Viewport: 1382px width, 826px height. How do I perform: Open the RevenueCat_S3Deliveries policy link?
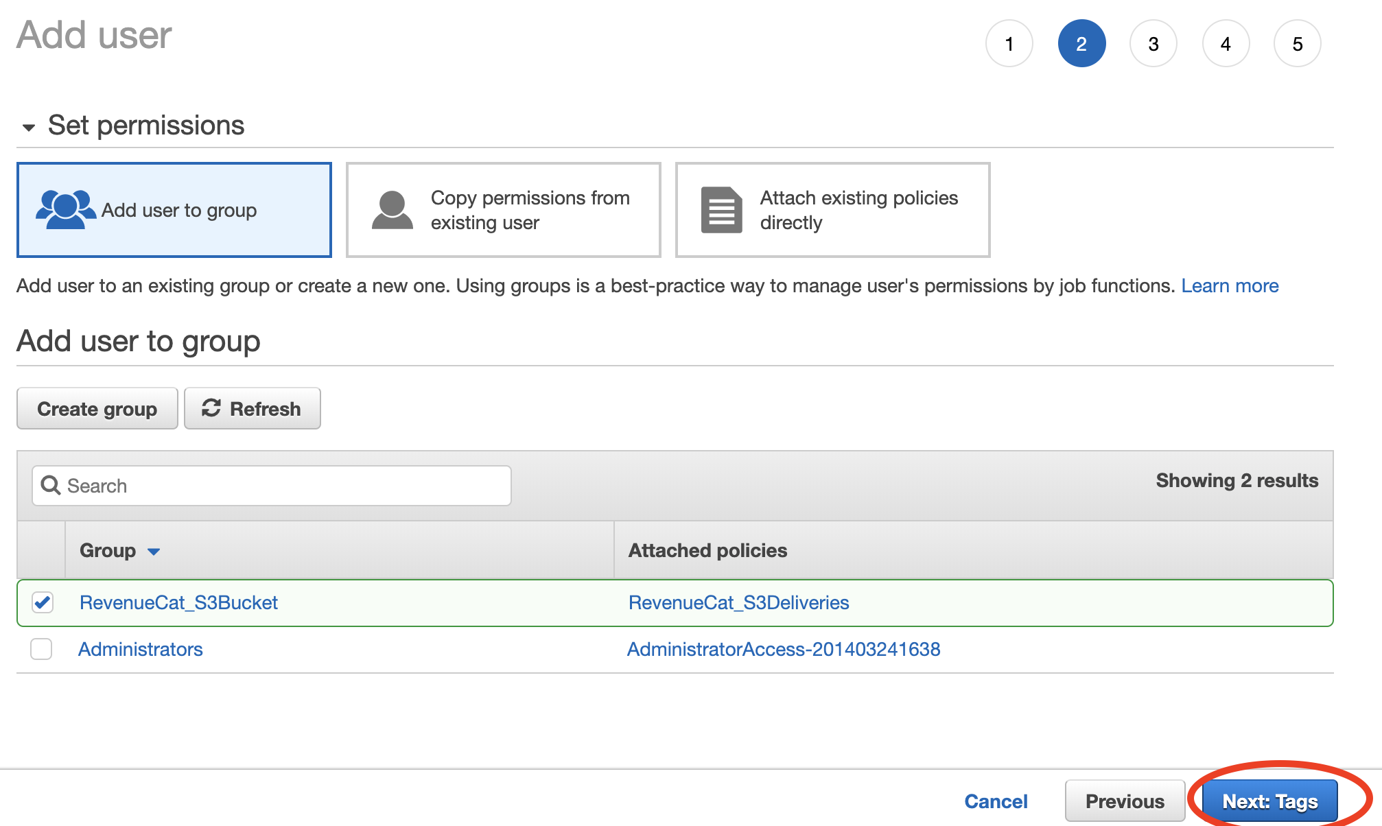738,602
